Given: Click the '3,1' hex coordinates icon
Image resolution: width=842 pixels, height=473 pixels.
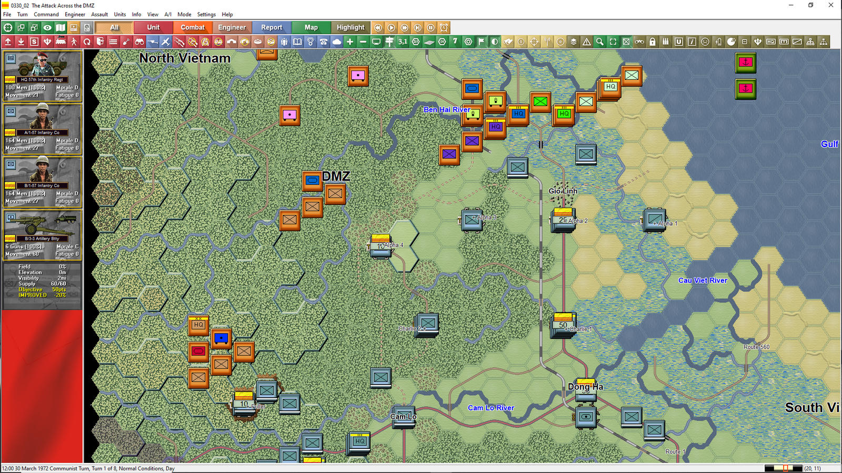Looking at the screenshot, I should [x=403, y=42].
